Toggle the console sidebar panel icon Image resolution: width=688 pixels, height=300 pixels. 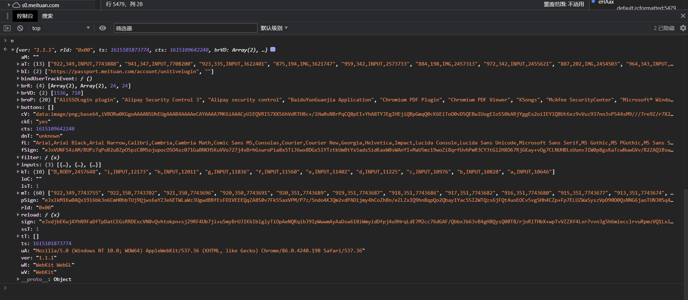coord(7,28)
